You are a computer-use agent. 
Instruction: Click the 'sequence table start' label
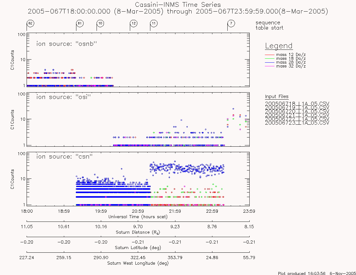click(x=269, y=25)
